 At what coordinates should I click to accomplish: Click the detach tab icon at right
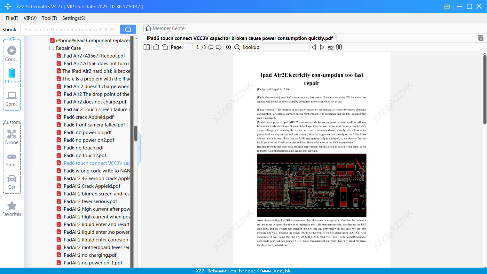(x=481, y=38)
